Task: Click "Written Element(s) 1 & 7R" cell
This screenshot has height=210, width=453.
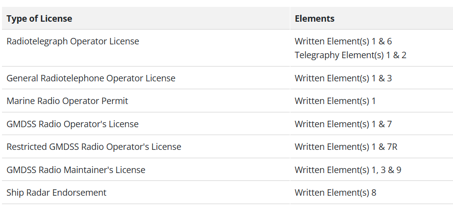Action: point(346,147)
